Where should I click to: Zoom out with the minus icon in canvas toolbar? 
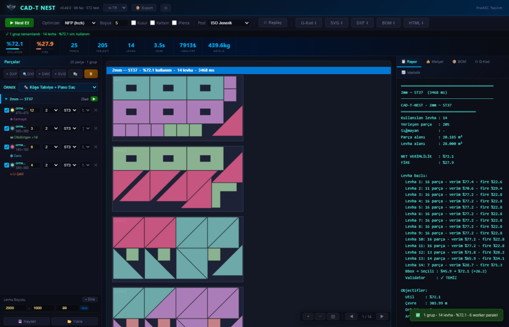(320, 316)
